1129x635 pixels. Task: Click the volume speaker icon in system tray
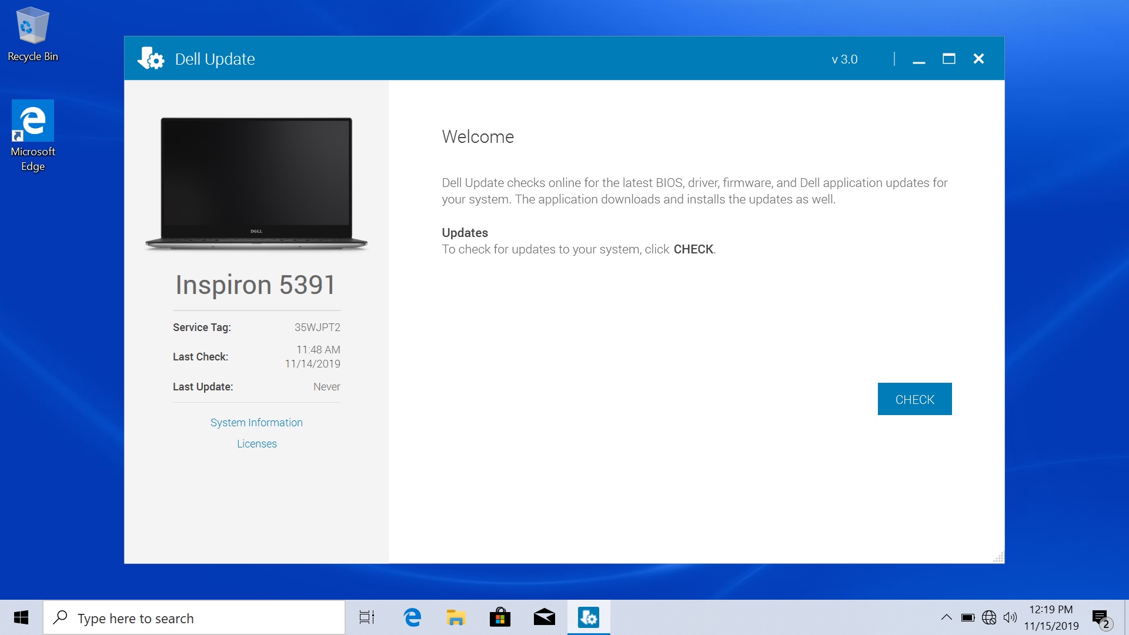coord(1011,617)
